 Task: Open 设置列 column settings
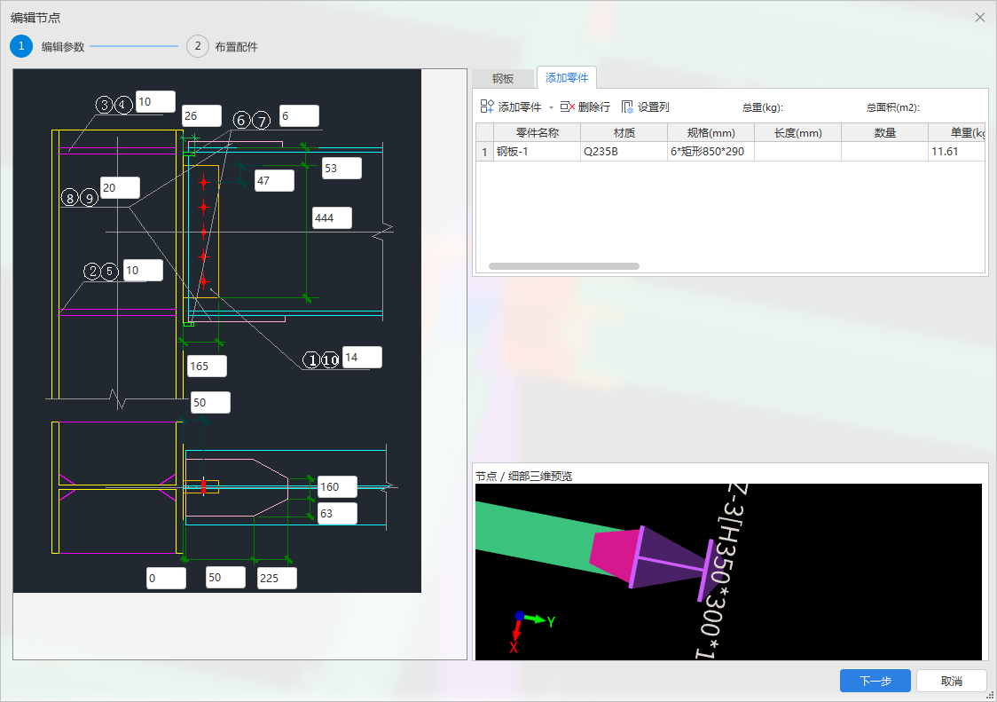[x=646, y=106]
